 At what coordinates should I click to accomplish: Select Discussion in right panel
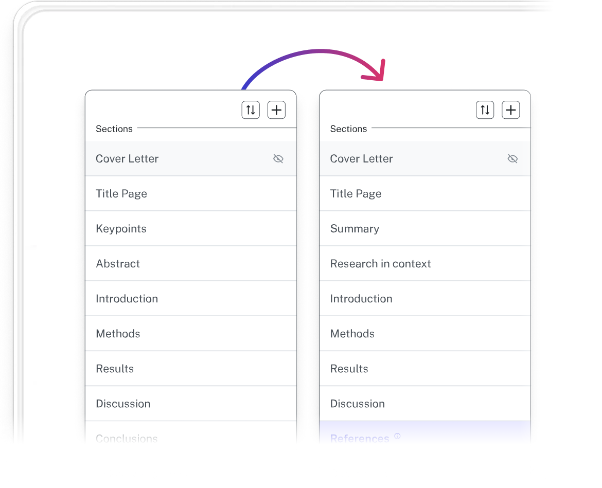point(425,404)
